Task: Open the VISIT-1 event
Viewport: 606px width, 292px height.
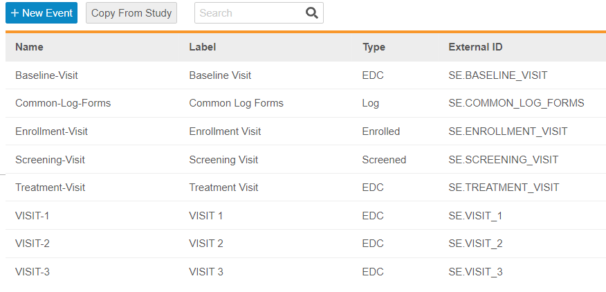Action: tap(33, 216)
